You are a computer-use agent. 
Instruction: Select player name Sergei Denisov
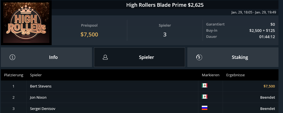point(43,109)
